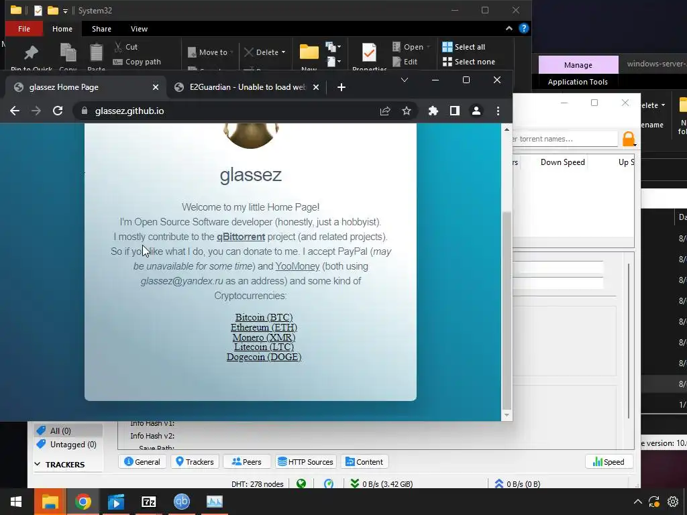Open Peers tab in qBittorrent

(247, 462)
